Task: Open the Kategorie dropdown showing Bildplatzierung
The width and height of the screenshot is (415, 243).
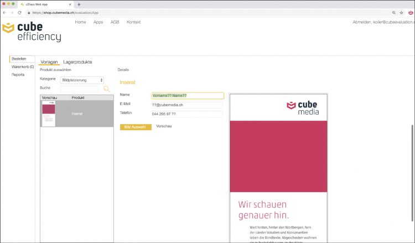Action: [82, 80]
